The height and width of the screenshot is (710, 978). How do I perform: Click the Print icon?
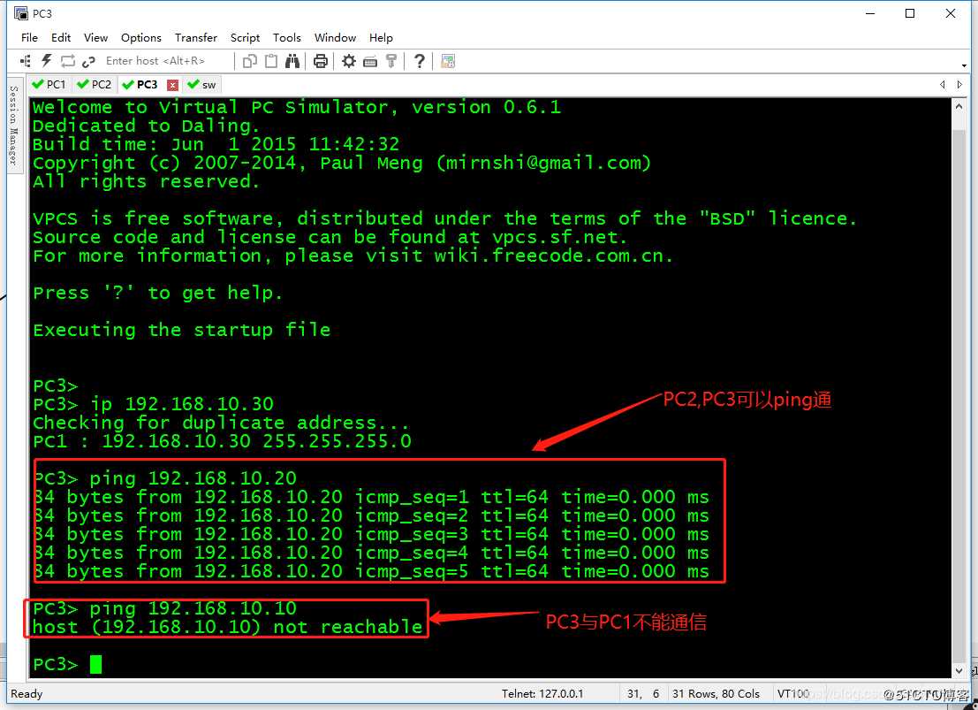pos(321,61)
